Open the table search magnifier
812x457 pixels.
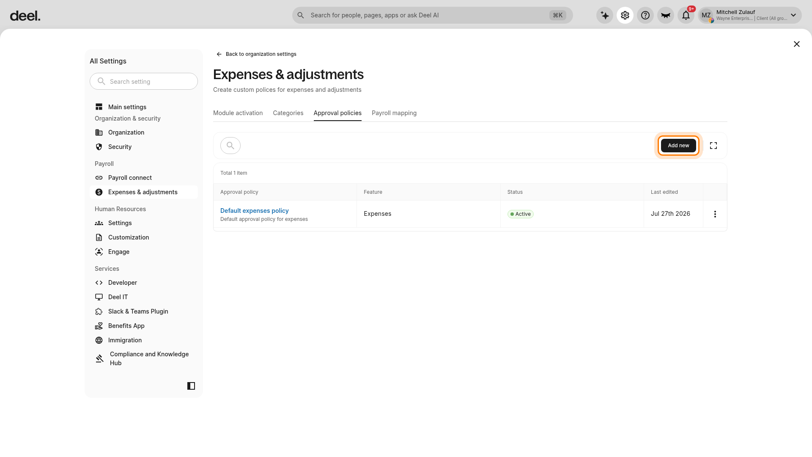230,146
